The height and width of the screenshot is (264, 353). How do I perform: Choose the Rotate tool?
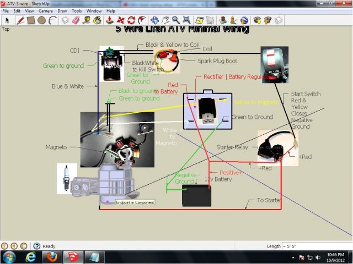pyautogui.click(x=130, y=20)
